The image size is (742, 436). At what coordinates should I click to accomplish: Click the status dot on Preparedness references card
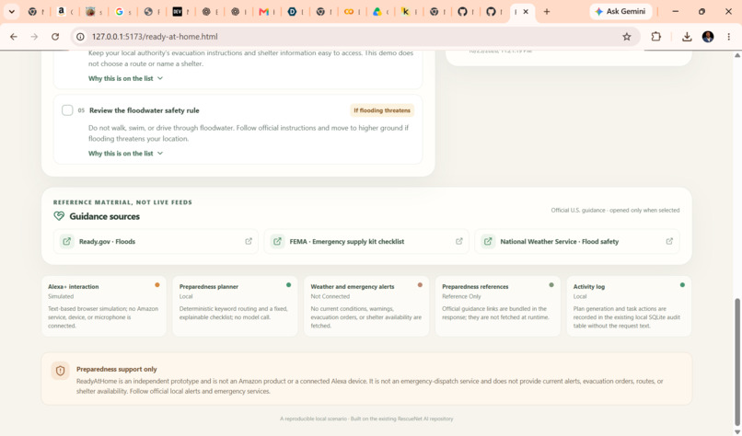click(551, 284)
